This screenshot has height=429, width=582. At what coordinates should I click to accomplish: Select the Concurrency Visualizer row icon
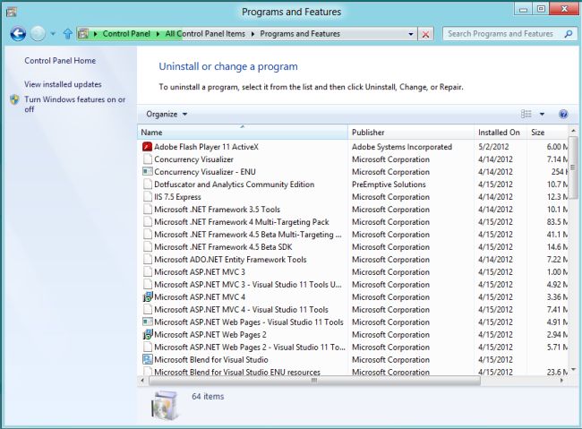click(148, 159)
